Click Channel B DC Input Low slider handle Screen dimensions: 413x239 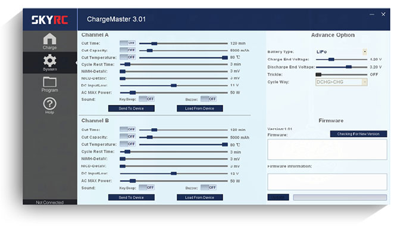(x=174, y=173)
